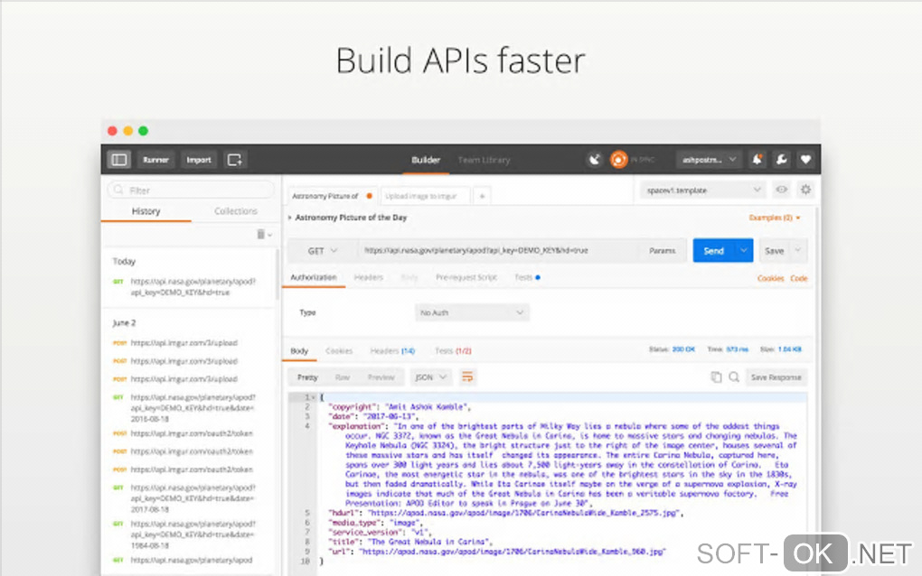This screenshot has width=922, height=576.
Task: Select the response Cookies tab
Action: (339, 351)
